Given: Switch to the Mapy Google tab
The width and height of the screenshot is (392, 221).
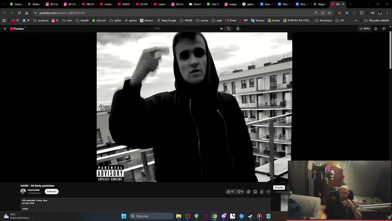Looking at the screenshot, I should pos(320,4).
